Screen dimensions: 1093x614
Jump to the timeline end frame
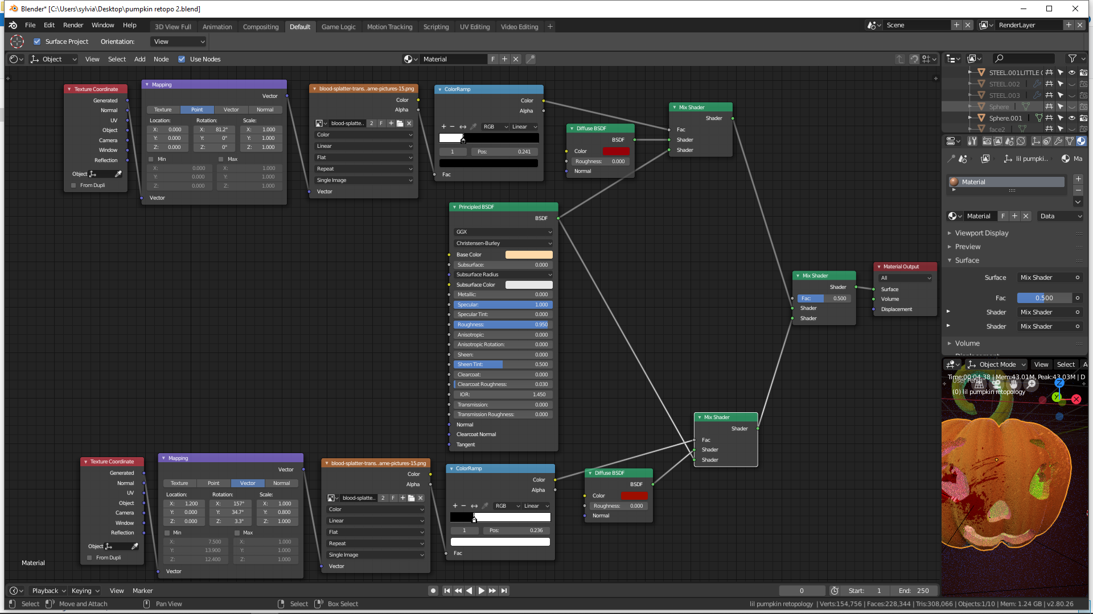(x=504, y=591)
